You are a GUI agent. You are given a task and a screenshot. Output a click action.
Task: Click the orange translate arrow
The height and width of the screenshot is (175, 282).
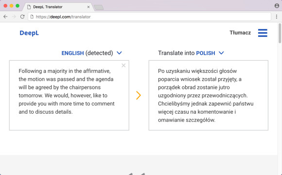138,95
